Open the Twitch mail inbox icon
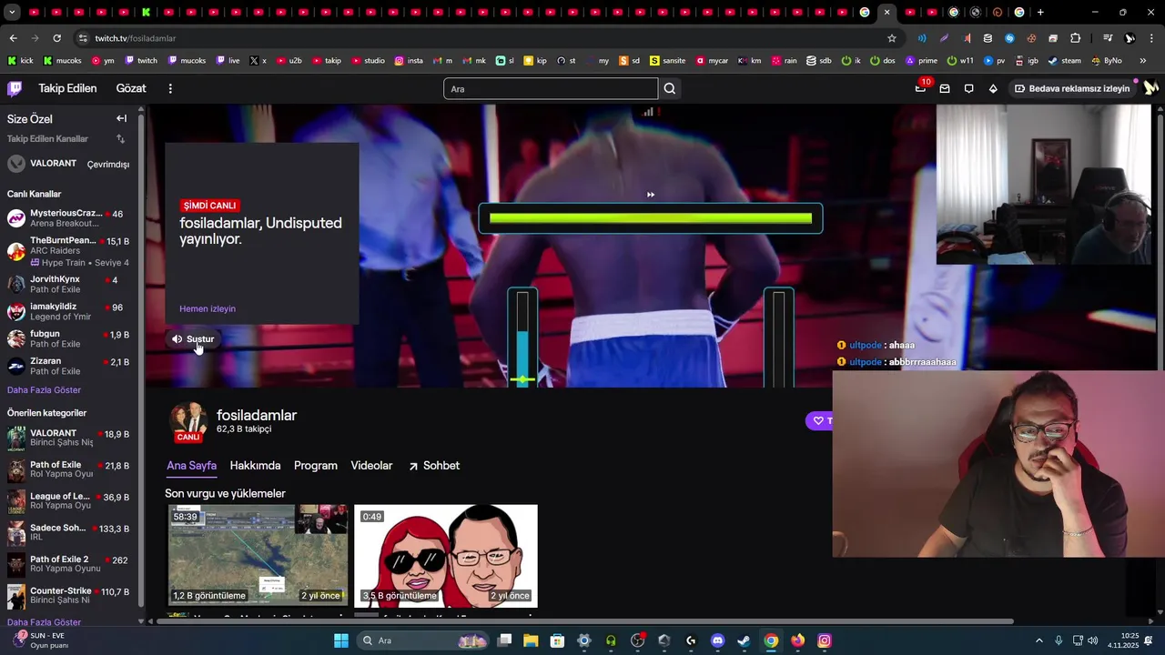1165x655 pixels. 945,88
